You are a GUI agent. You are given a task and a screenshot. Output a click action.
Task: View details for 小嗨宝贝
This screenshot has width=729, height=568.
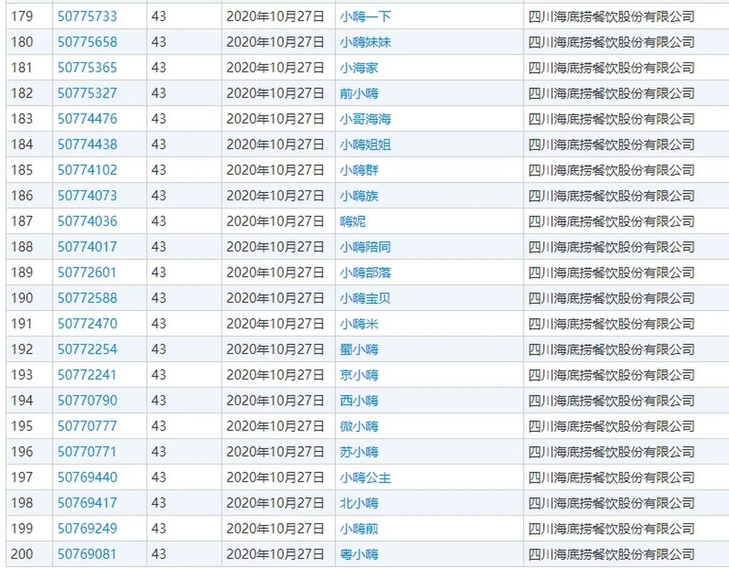[364, 298]
